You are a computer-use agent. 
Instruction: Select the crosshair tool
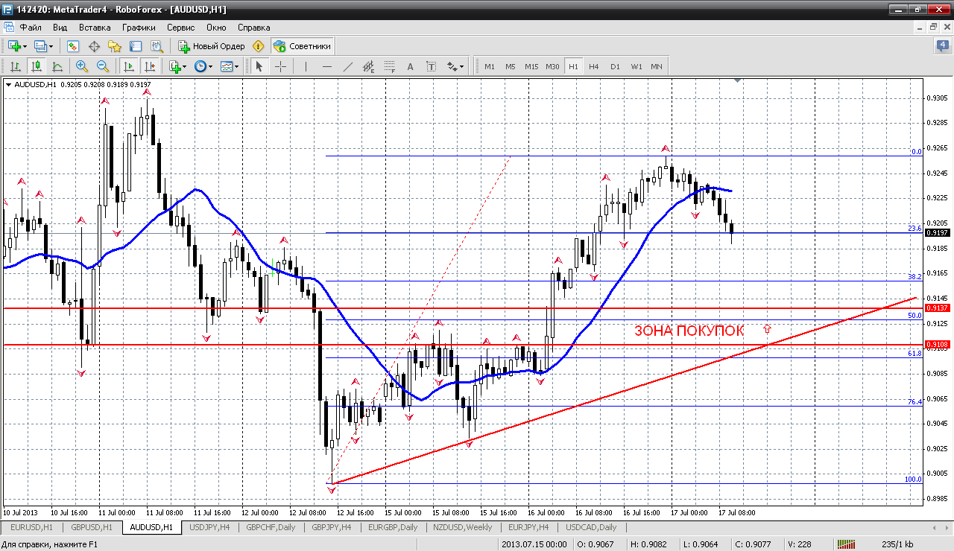280,66
